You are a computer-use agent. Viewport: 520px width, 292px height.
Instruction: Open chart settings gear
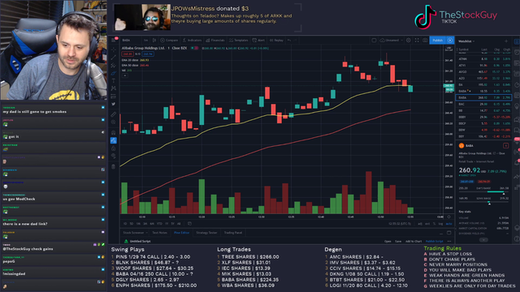point(409,40)
